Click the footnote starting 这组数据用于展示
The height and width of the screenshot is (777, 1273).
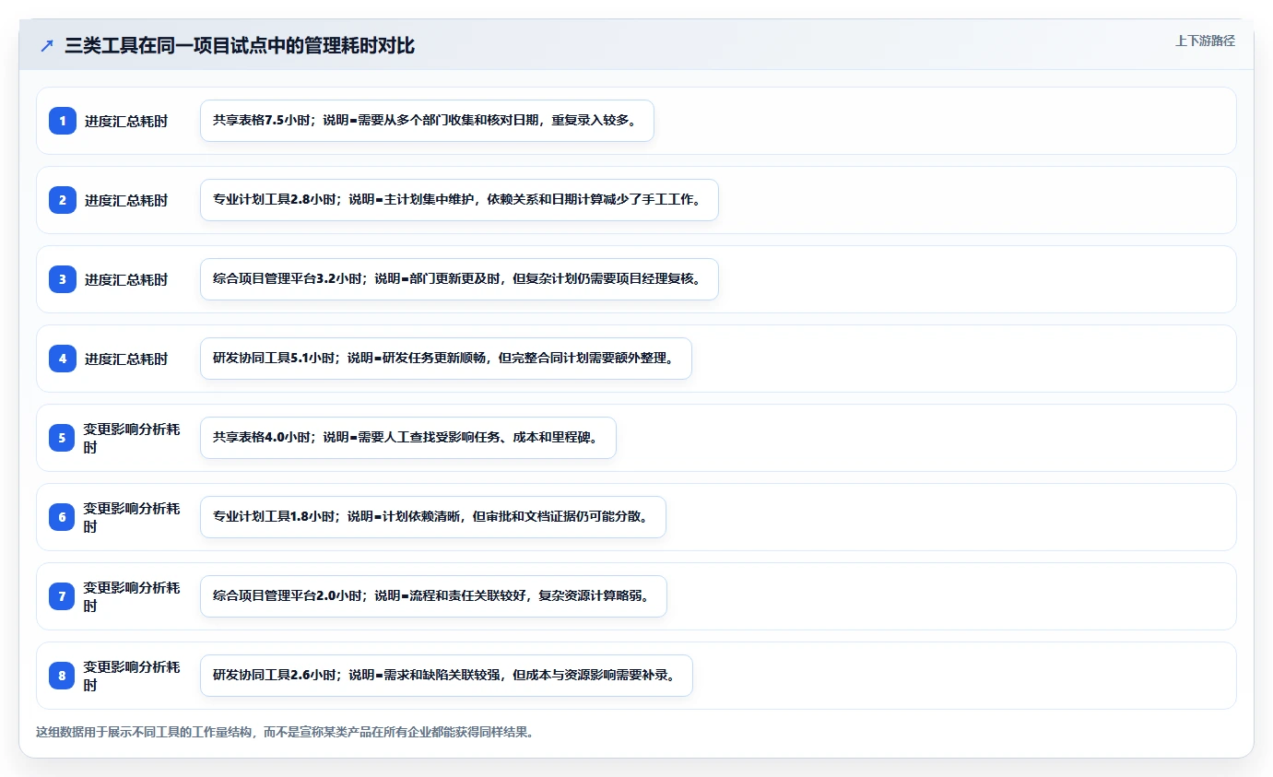pyautogui.click(x=285, y=733)
